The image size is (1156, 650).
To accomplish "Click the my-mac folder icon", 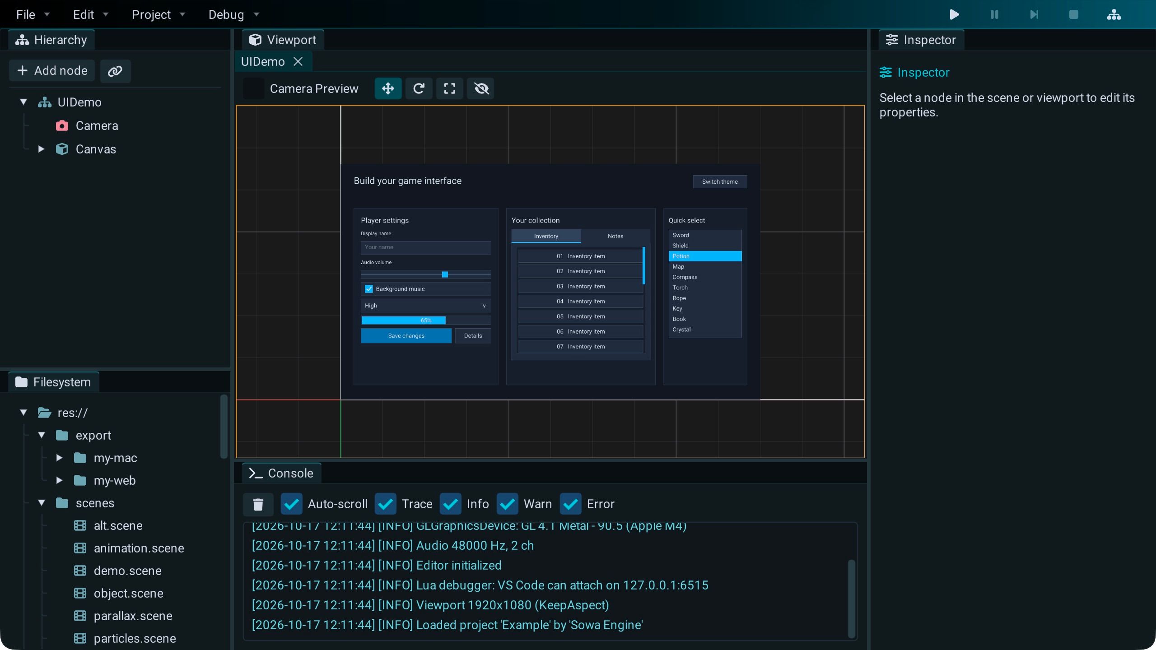I will (x=80, y=458).
